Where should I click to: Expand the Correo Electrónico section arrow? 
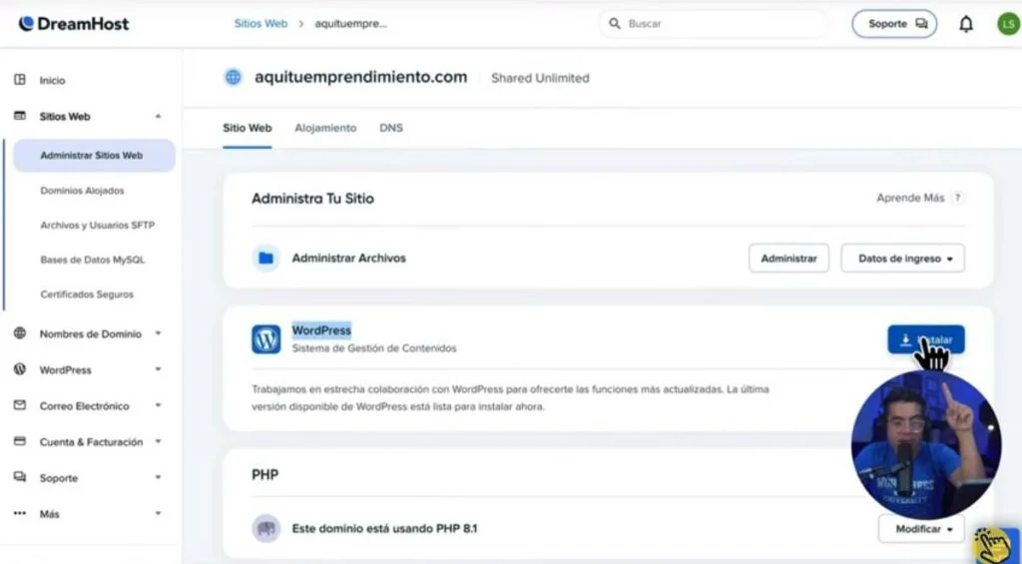[158, 405]
